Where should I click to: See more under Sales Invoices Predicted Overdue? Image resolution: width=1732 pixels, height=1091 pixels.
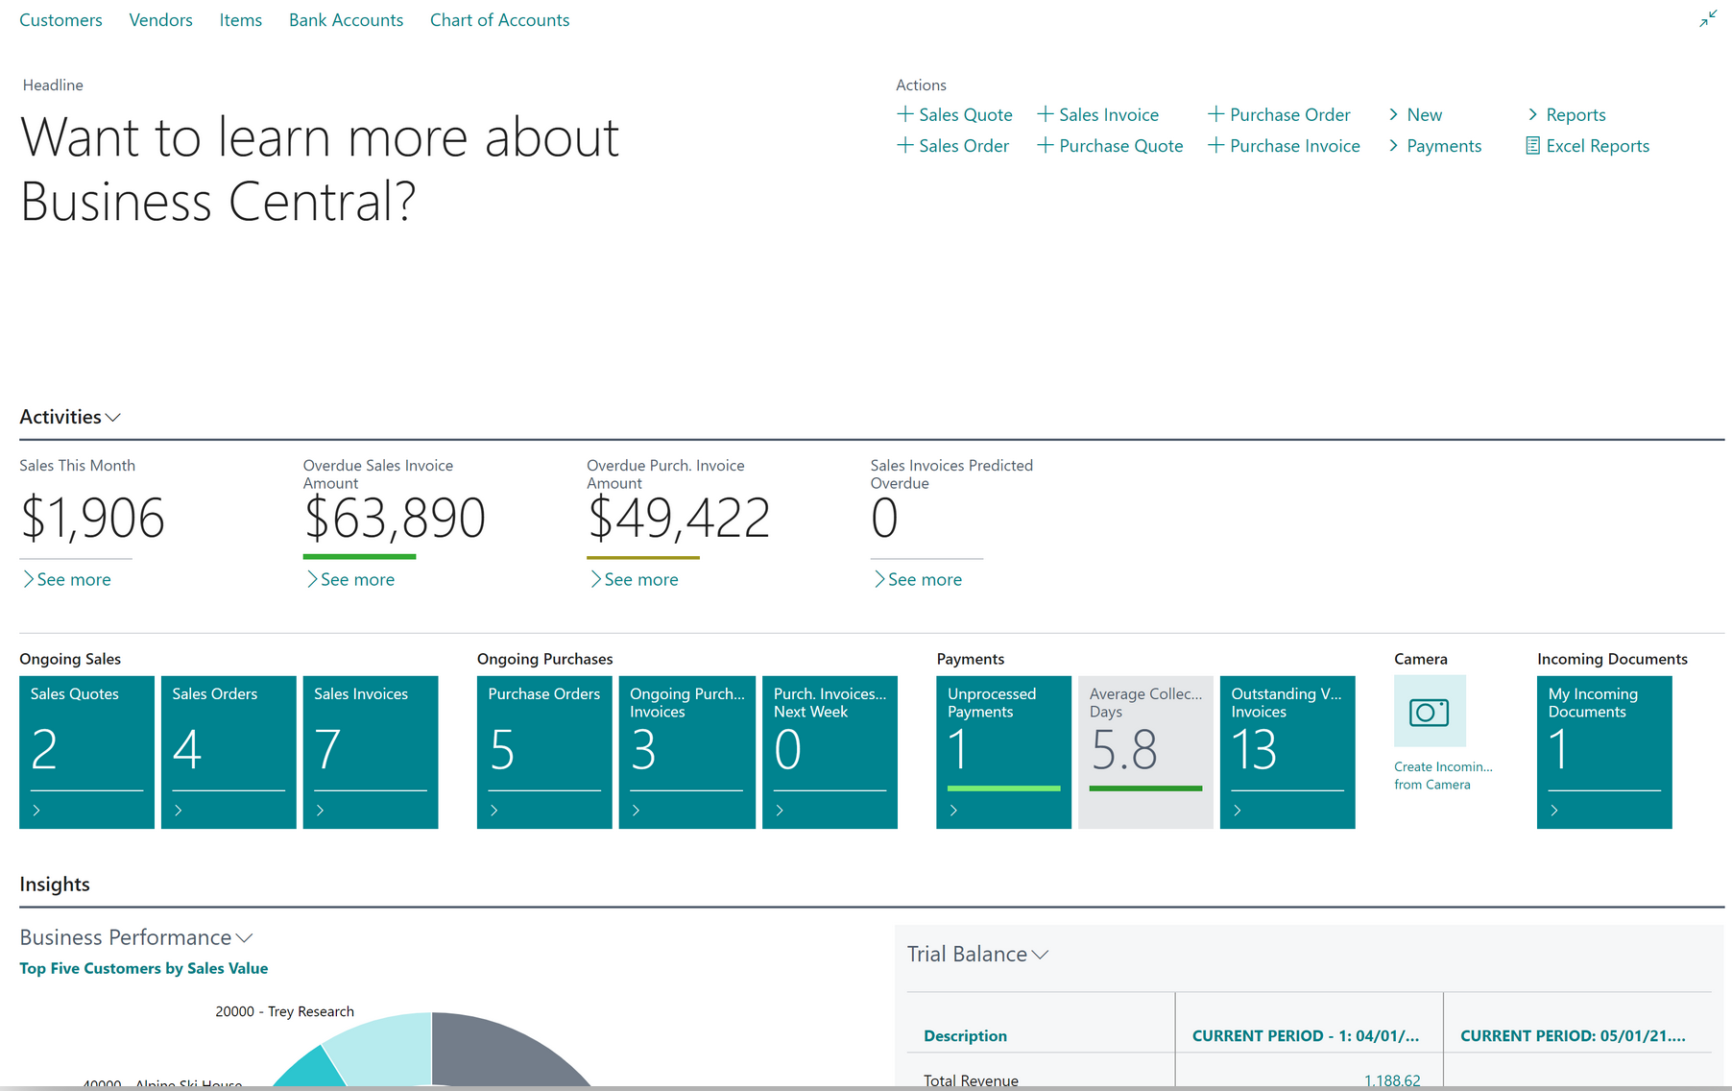point(918,579)
